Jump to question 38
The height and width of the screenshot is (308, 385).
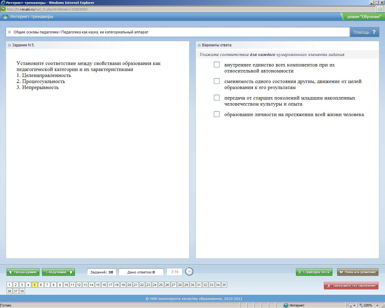point(22,291)
